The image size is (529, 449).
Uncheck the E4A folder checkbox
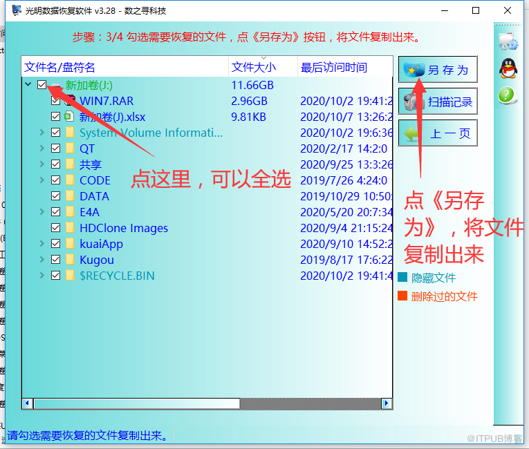(56, 211)
